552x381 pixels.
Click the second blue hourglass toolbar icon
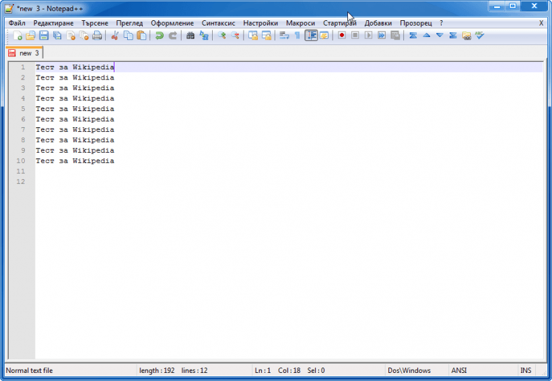453,35
